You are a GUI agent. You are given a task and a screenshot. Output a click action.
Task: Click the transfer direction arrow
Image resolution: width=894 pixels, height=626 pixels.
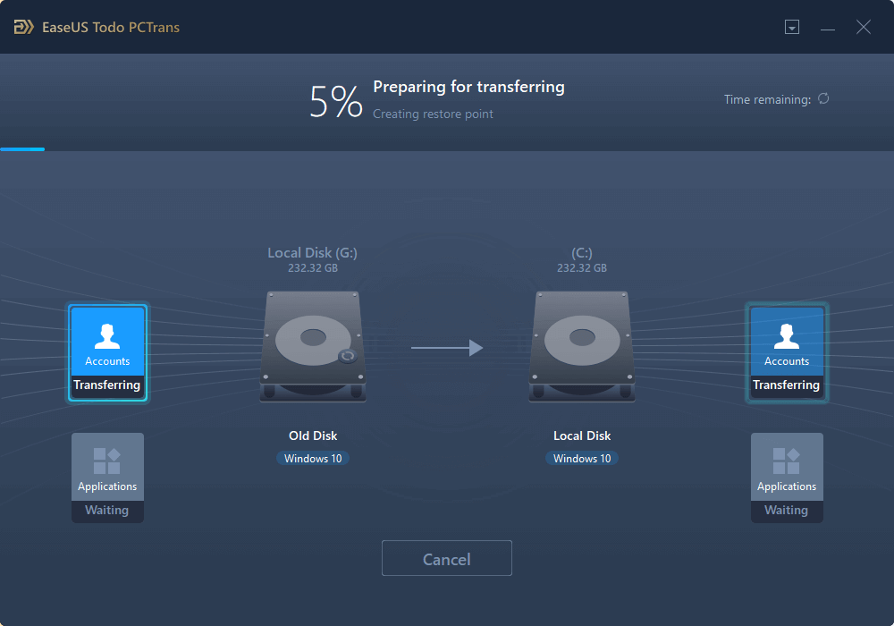click(447, 347)
